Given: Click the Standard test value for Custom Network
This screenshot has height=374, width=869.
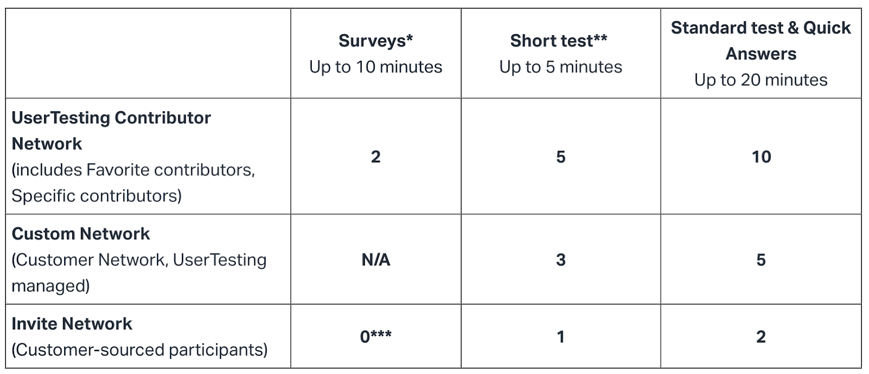Looking at the screenshot, I should click(x=761, y=260).
